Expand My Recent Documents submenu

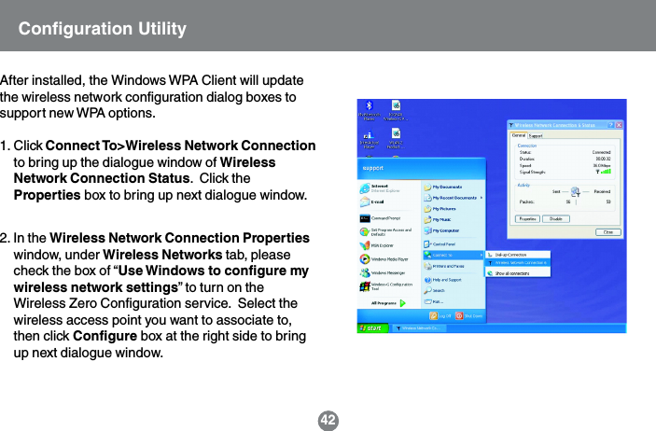click(454, 198)
